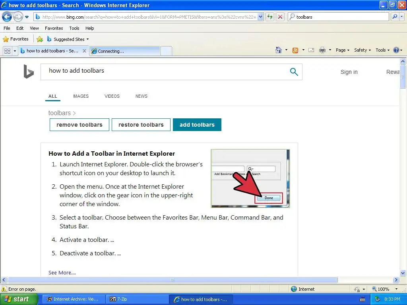The width and height of the screenshot is (407, 305).
Task: Click the RSS Feeds icon
Action: coord(295,50)
